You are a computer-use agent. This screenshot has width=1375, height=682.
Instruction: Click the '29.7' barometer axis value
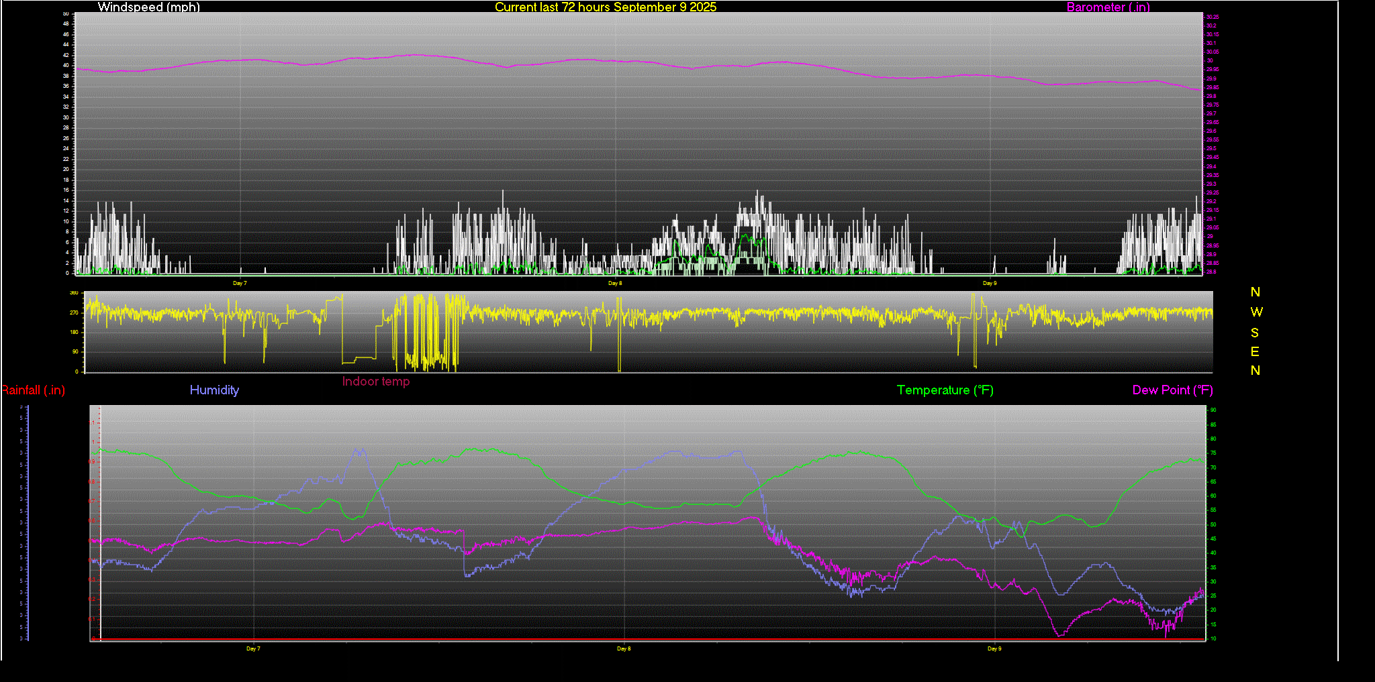(1211, 113)
